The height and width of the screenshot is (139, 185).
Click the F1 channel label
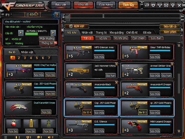click(8, 15)
